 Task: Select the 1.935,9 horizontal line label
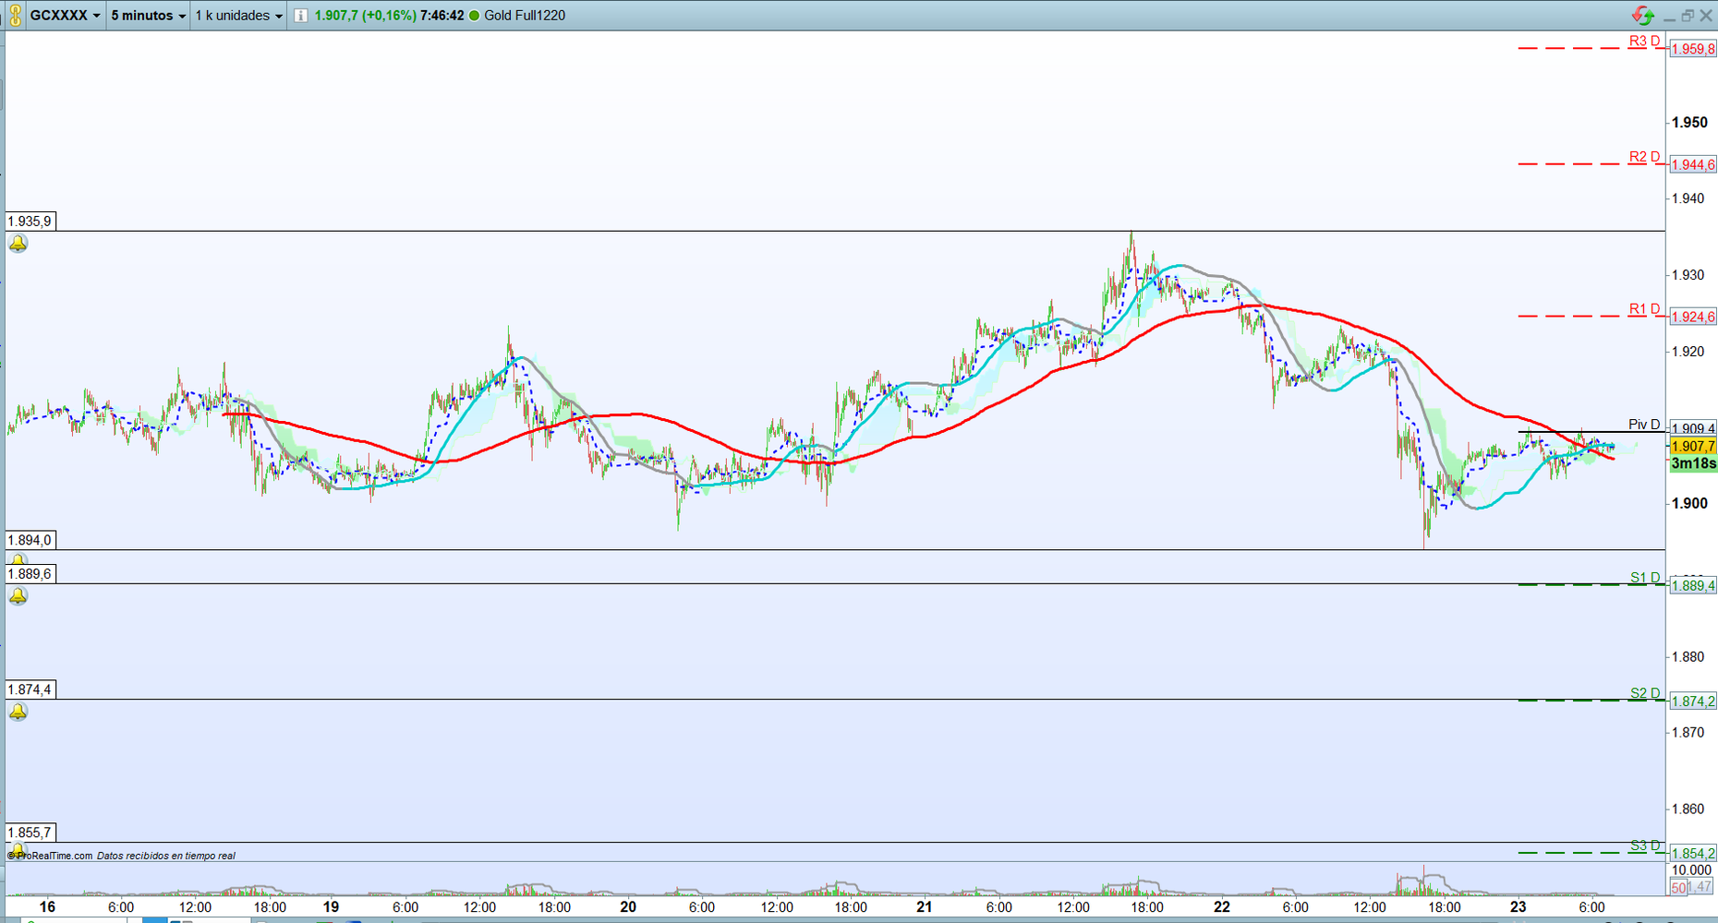[30, 222]
